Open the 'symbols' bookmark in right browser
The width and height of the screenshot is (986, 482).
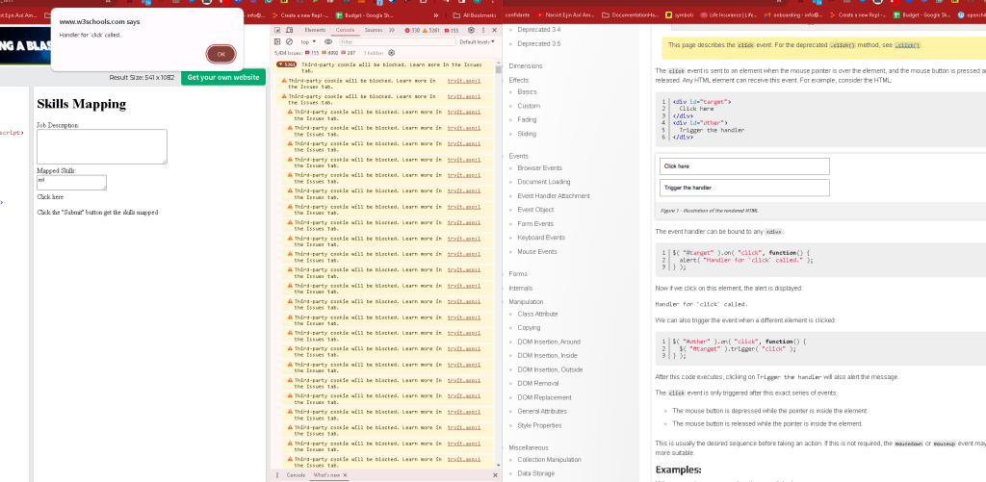pos(680,15)
